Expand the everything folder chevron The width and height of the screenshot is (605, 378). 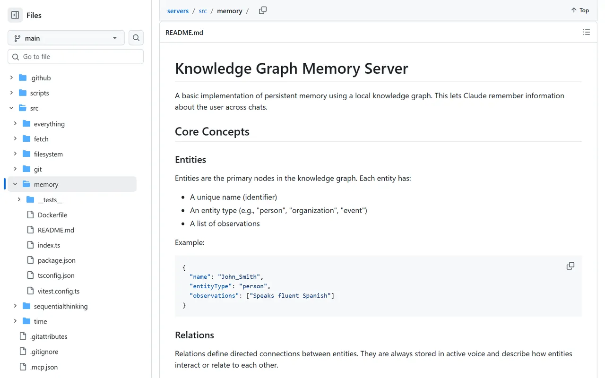15,123
